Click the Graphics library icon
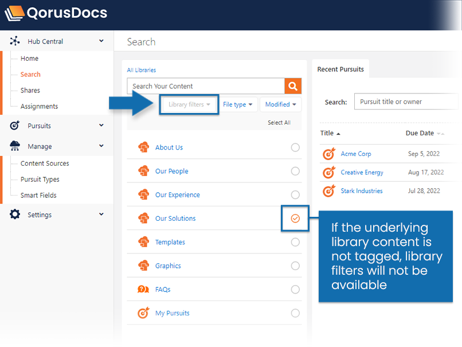 pyautogui.click(x=143, y=266)
